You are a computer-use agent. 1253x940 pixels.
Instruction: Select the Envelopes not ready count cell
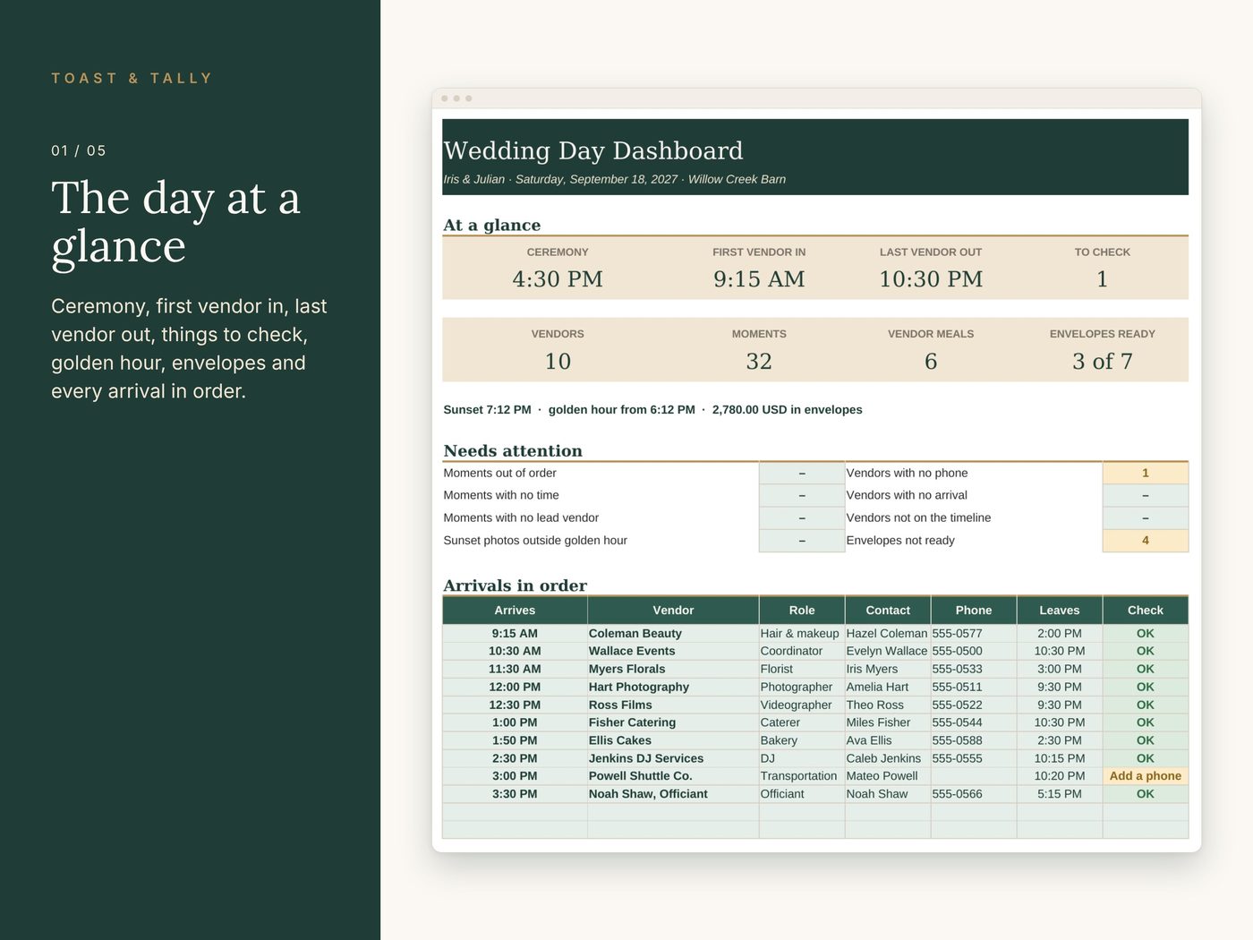(1146, 541)
